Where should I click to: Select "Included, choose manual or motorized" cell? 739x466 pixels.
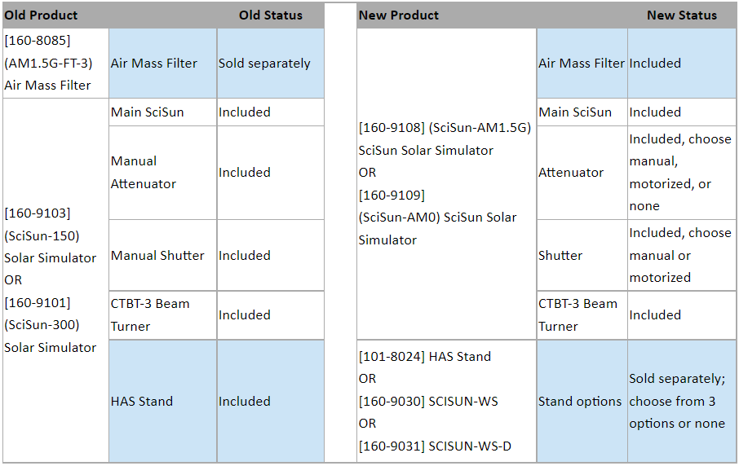pyautogui.click(x=681, y=255)
